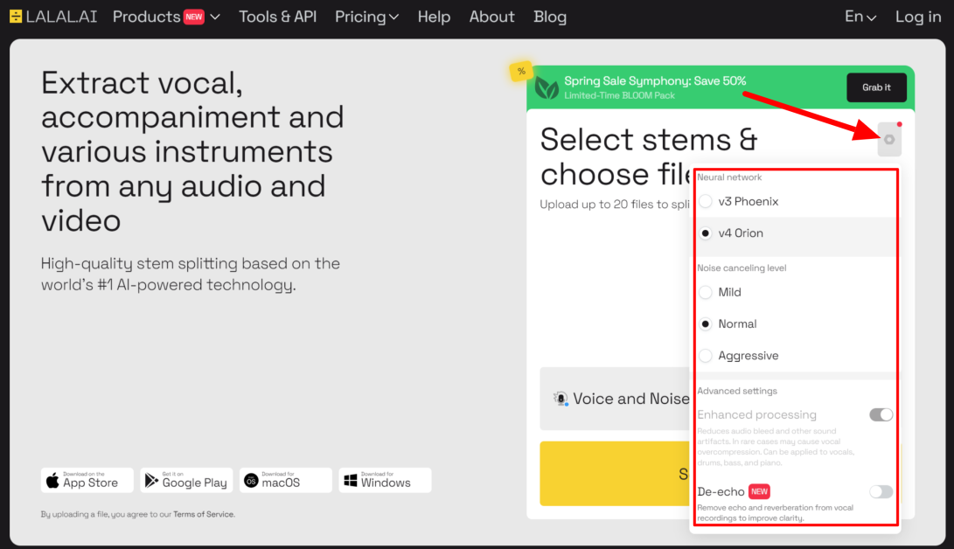Toggle the Enhanced processing switch
This screenshot has height=549, width=954.
[881, 414]
